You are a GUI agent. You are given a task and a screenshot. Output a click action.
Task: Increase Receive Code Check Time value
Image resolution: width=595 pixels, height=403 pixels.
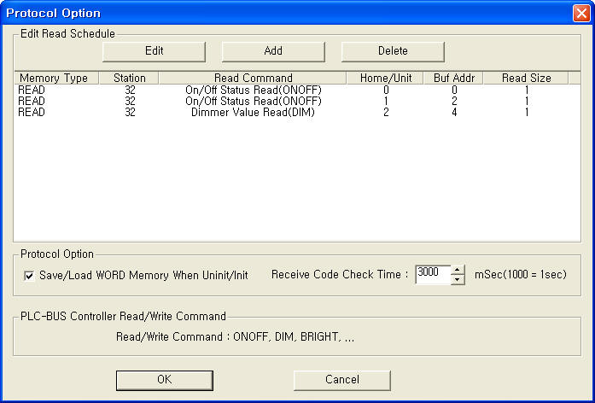coord(458,270)
